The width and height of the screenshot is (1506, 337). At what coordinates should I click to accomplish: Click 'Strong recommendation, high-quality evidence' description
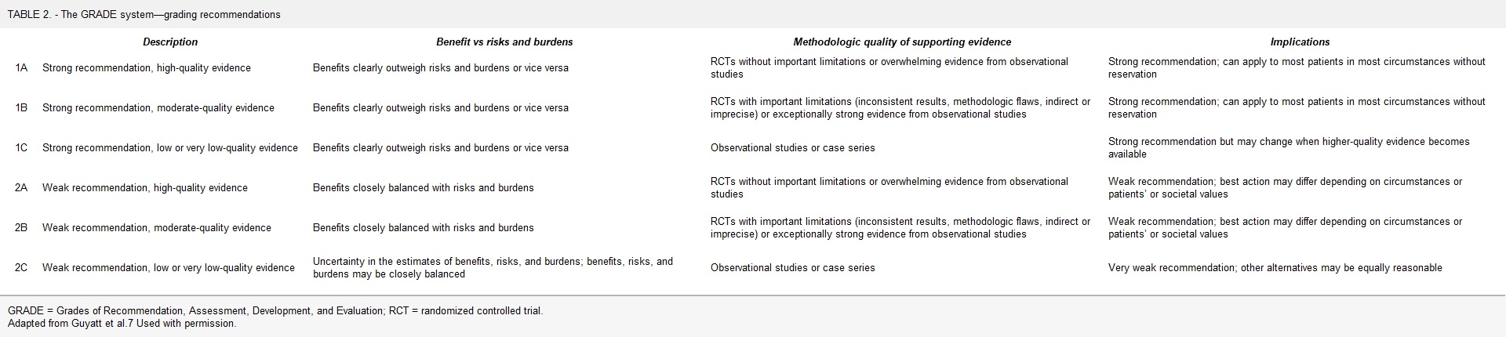147,68
